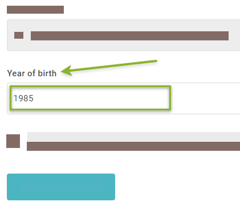Tick the brown checkbox above the teal button
The width and height of the screenshot is (240, 210).
(x=13, y=141)
